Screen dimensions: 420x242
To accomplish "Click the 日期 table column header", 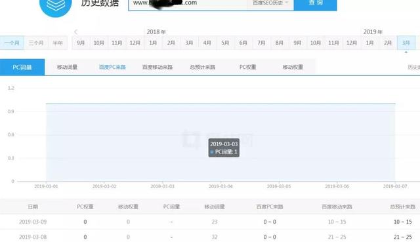I will tap(33, 207).
